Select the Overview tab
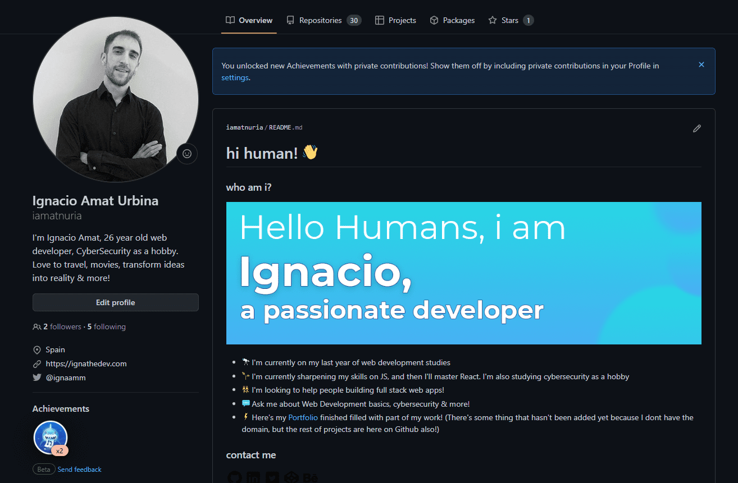This screenshot has width=738, height=483. [x=249, y=20]
